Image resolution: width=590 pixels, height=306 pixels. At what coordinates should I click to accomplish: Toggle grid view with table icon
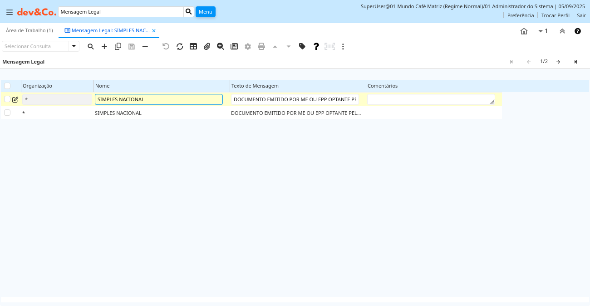point(193,46)
